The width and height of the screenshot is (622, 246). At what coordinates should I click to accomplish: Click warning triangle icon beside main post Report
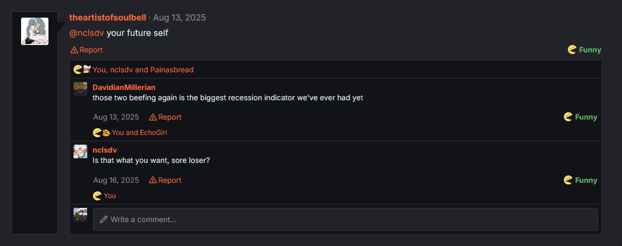(x=74, y=50)
